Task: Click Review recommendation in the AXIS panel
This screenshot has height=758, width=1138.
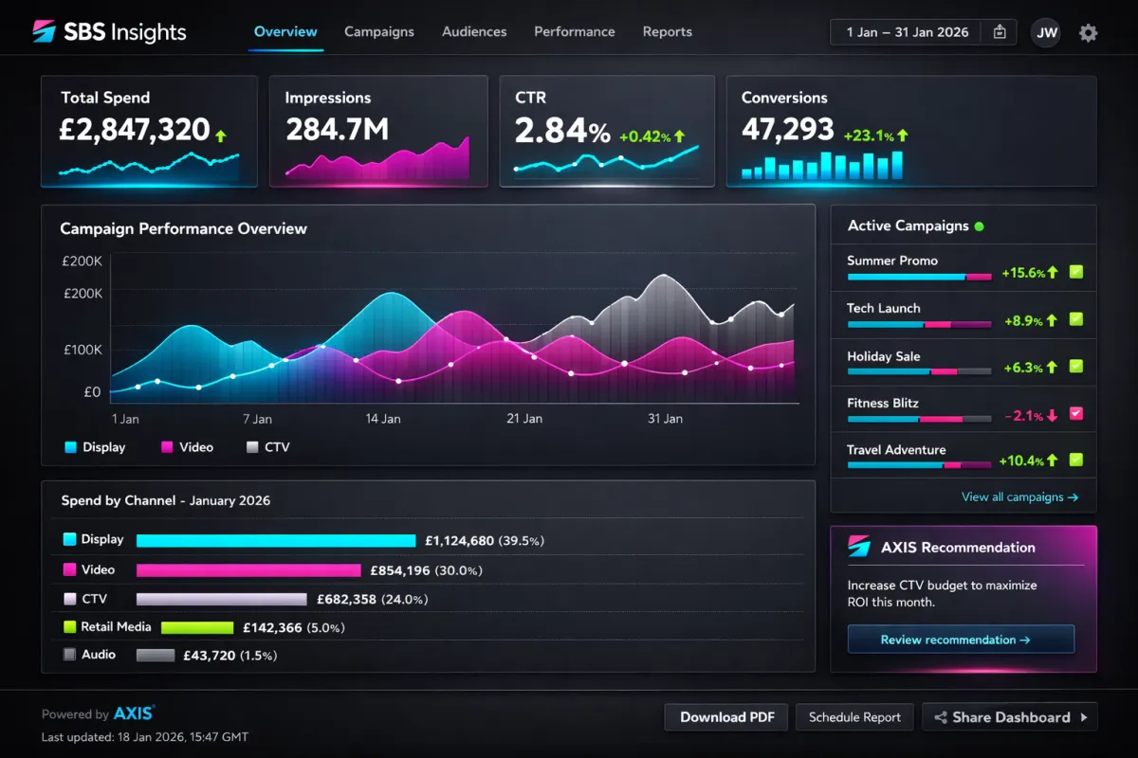Action: (x=960, y=639)
